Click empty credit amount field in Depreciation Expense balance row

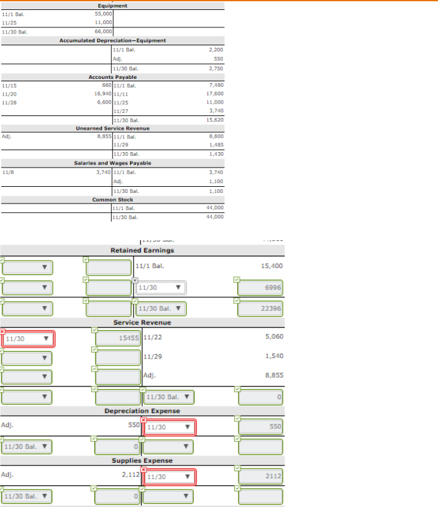click(260, 447)
